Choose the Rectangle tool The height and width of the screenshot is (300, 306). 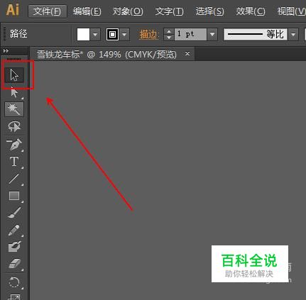(14, 196)
